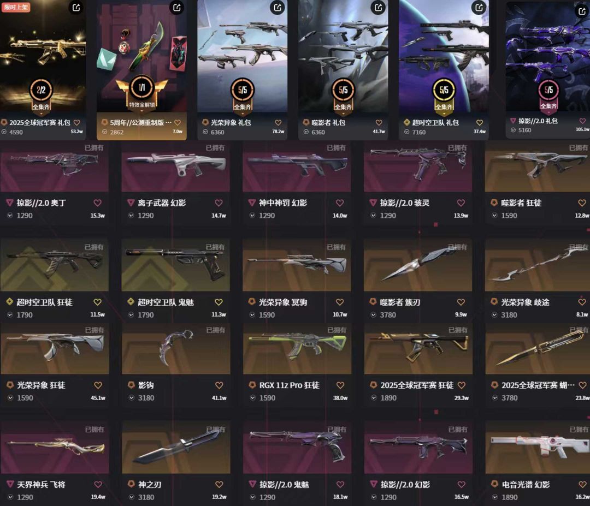Share the 2025全球冠军赛 礼包 bundle card
The height and width of the screenshot is (506, 590).
point(76,7)
